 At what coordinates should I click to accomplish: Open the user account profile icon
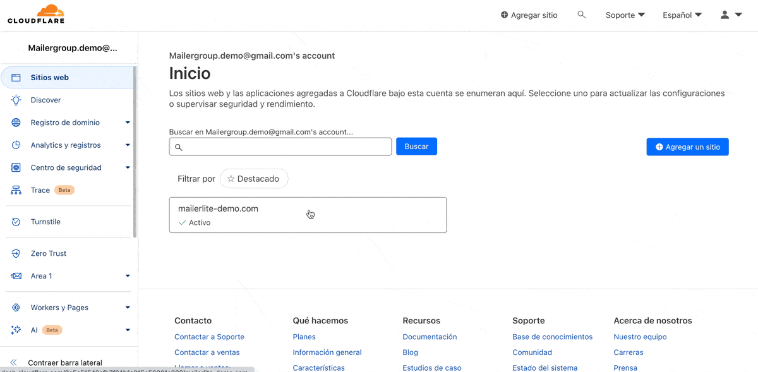coord(725,15)
